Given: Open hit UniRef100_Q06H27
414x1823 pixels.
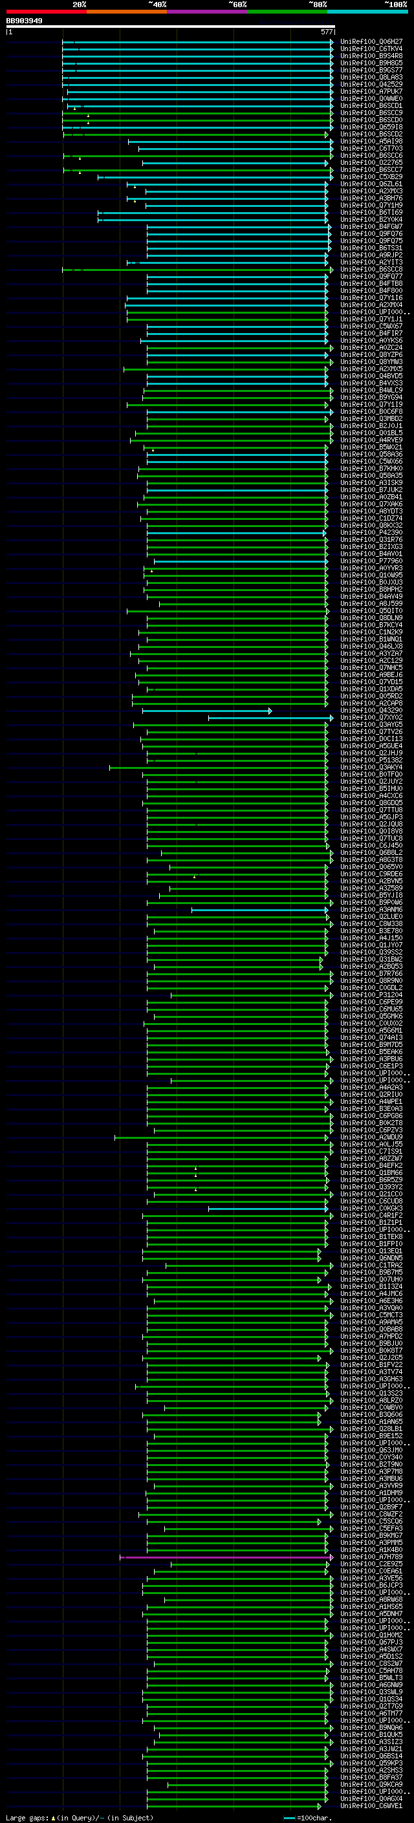Looking at the screenshot, I should pyautogui.click(x=371, y=42).
